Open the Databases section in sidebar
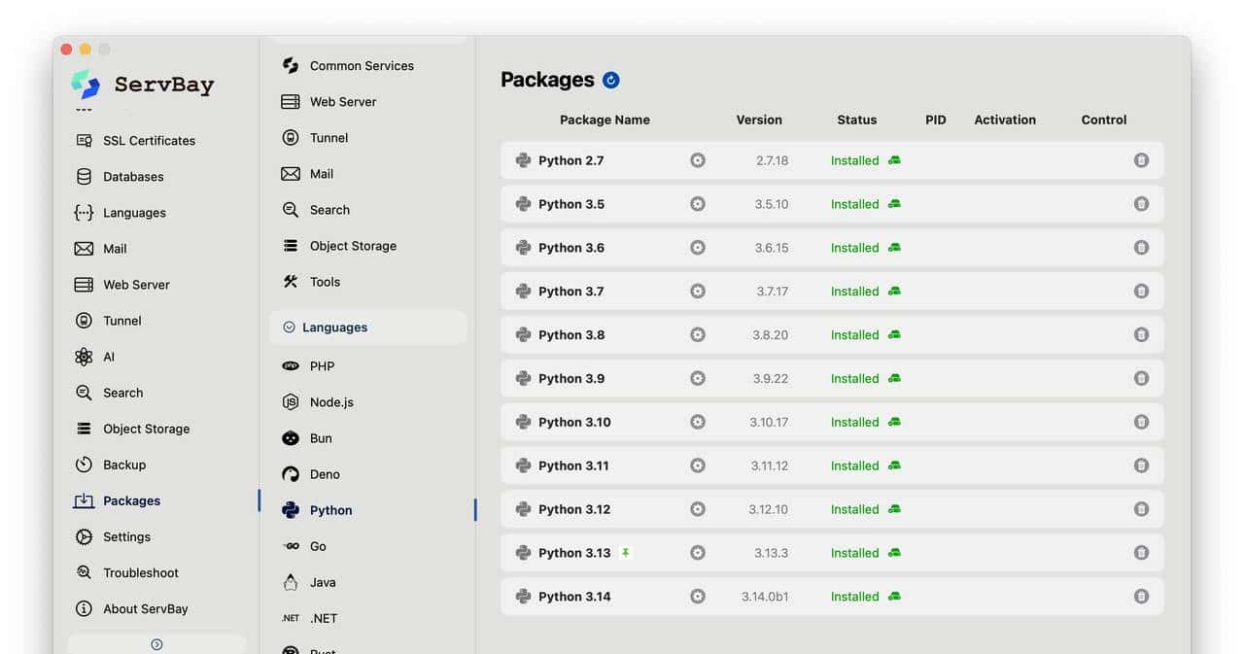 point(133,177)
